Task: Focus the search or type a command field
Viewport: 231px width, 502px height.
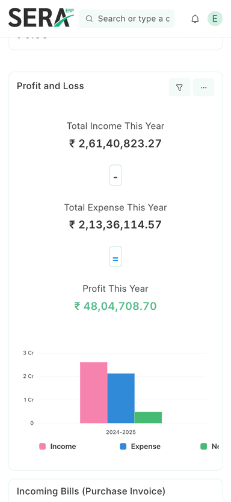Action: tap(126, 19)
